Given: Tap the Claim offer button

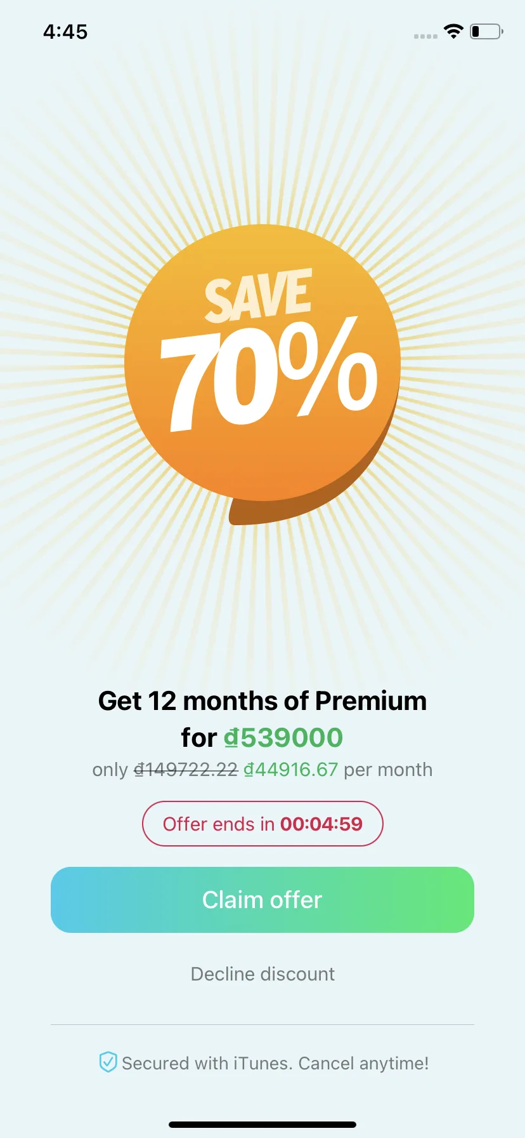Looking at the screenshot, I should coord(262,900).
